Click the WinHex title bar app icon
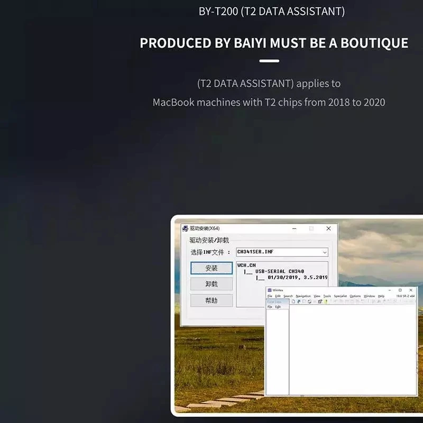This screenshot has height=423, width=423. pos(270,290)
